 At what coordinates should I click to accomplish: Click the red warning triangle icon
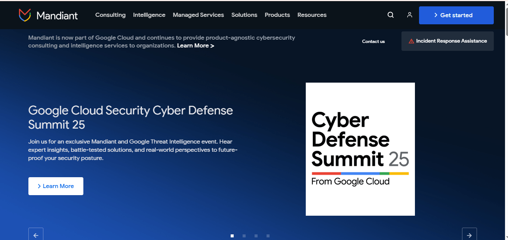(411, 41)
